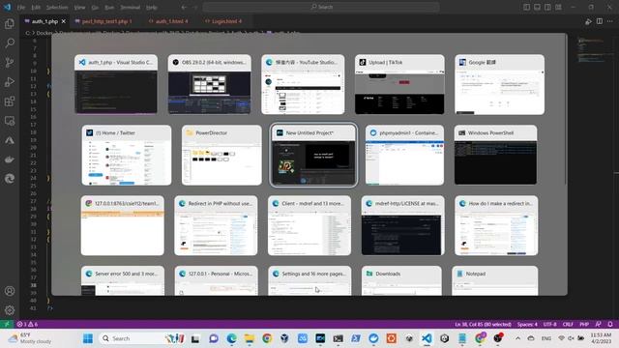619x348 pixels.
Task: Open Remote Explorer in activity bar
Action: pyautogui.click(x=10, y=121)
